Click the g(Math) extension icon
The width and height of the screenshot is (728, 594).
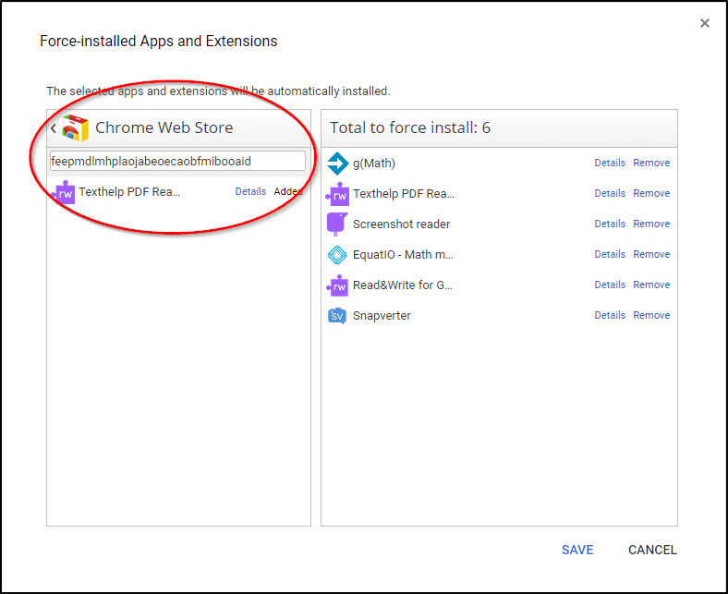337,164
